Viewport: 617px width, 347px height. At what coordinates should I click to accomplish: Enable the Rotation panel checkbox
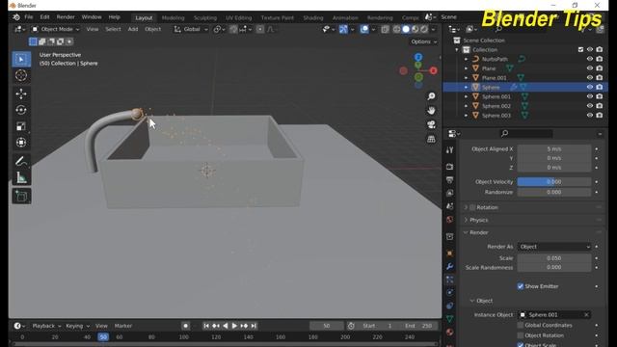472,207
